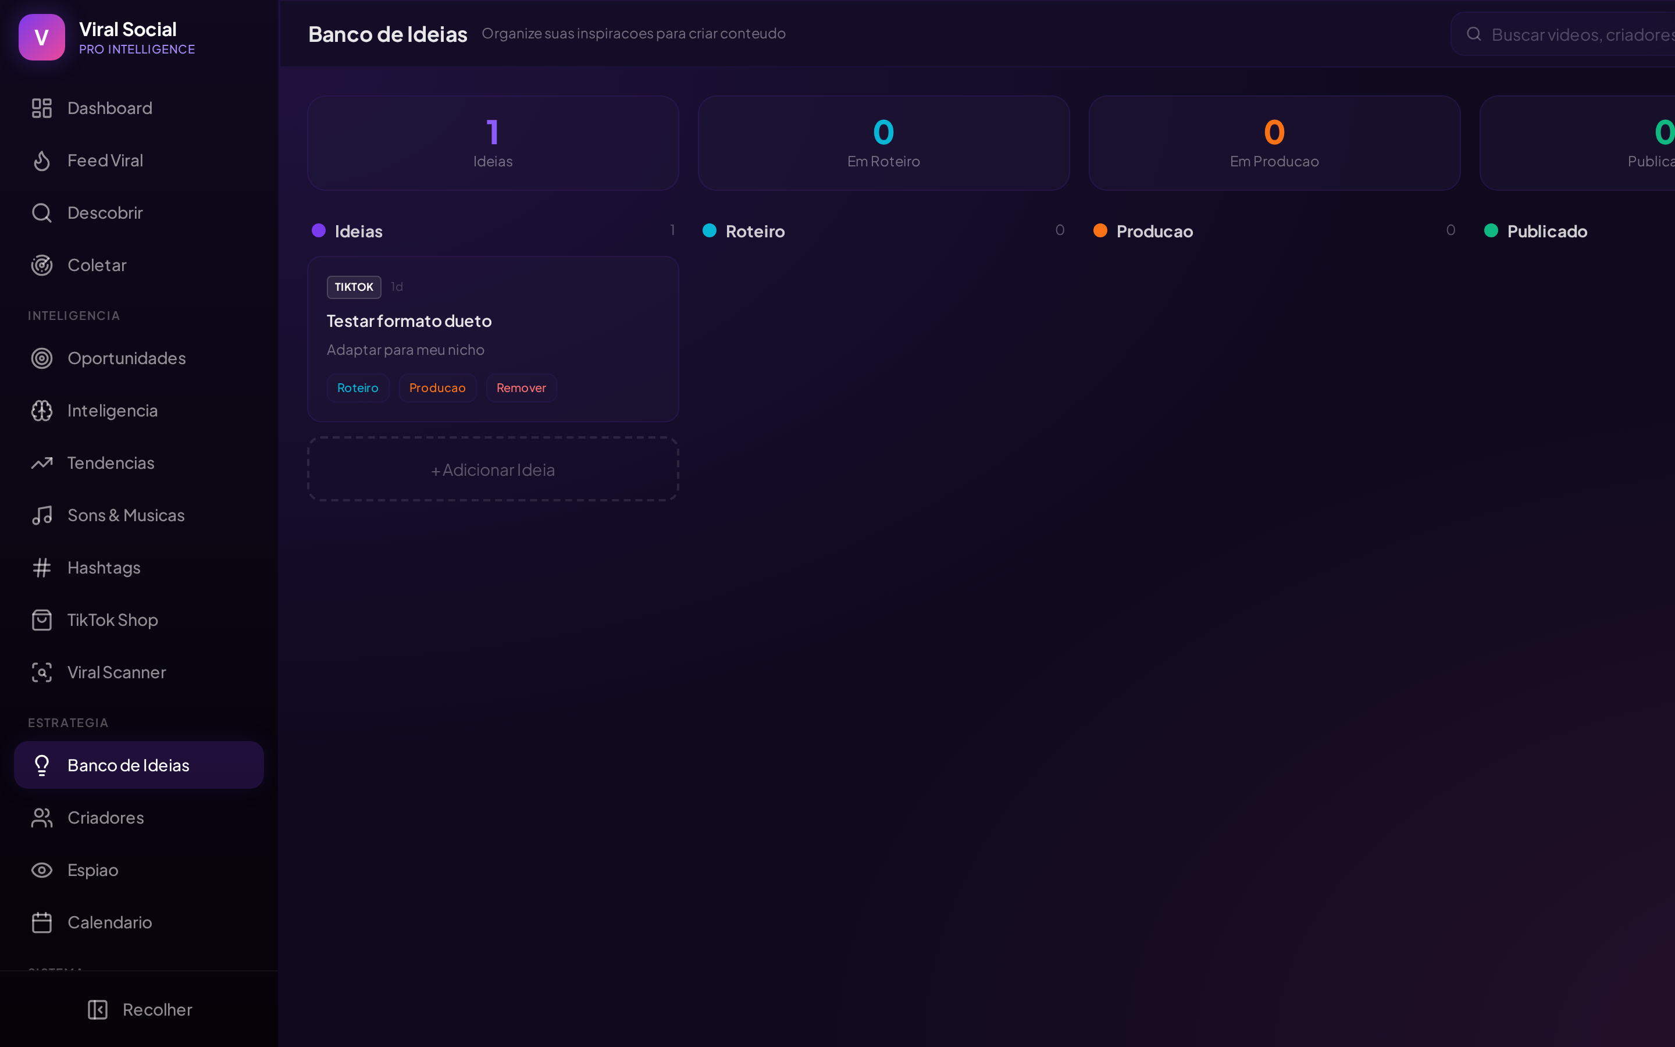Select the active Banco de Ideias item

pos(138,765)
